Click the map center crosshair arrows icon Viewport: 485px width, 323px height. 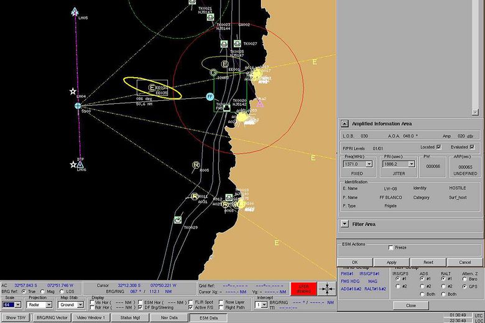[326, 289]
